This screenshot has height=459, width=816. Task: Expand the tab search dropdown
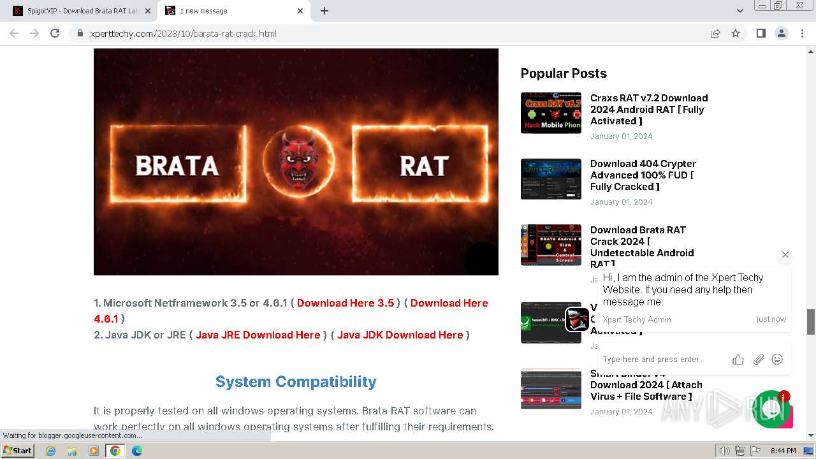tap(739, 11)
